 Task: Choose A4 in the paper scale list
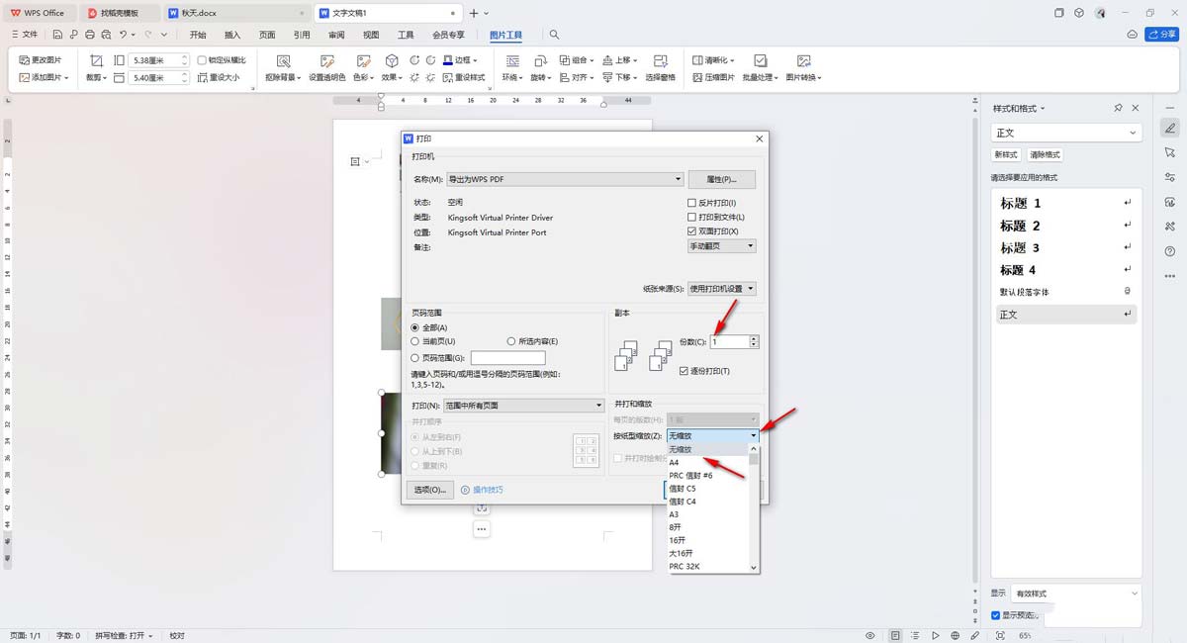707,462
